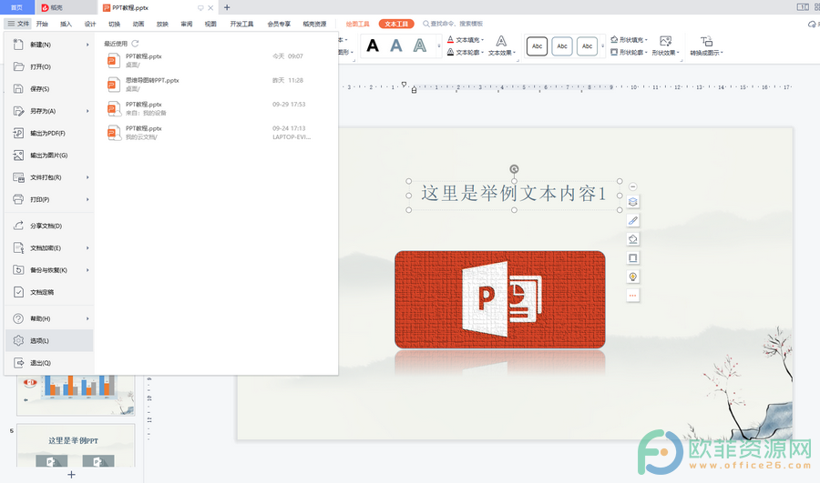The width and height of the screenshot is (820, 483).
Task: Apply the outlined text style A
Action: [x=419, y=46]
